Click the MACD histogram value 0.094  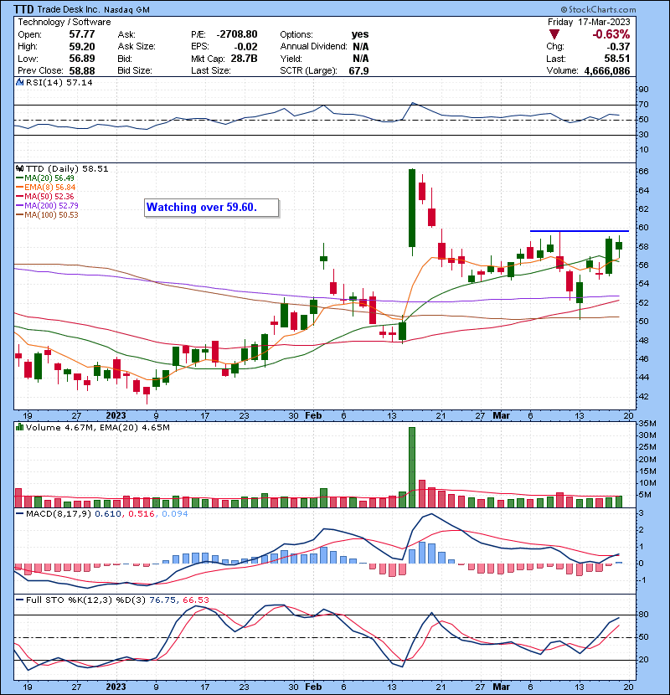[x=175, y=514]
